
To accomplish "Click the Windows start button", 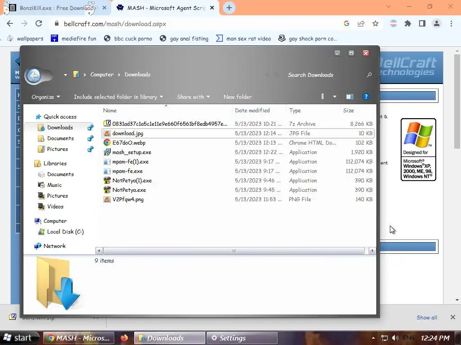I will (x=19, y=338).
